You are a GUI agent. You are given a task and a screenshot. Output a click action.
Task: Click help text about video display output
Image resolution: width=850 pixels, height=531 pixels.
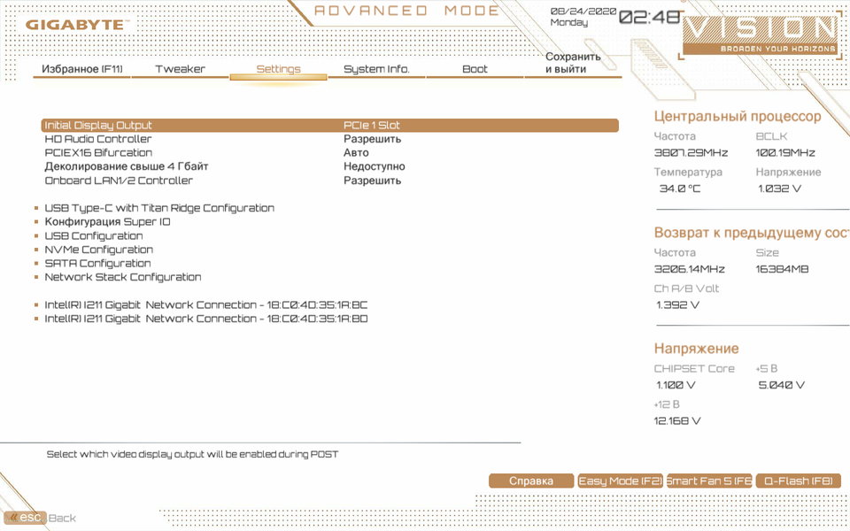coord(192,454)
